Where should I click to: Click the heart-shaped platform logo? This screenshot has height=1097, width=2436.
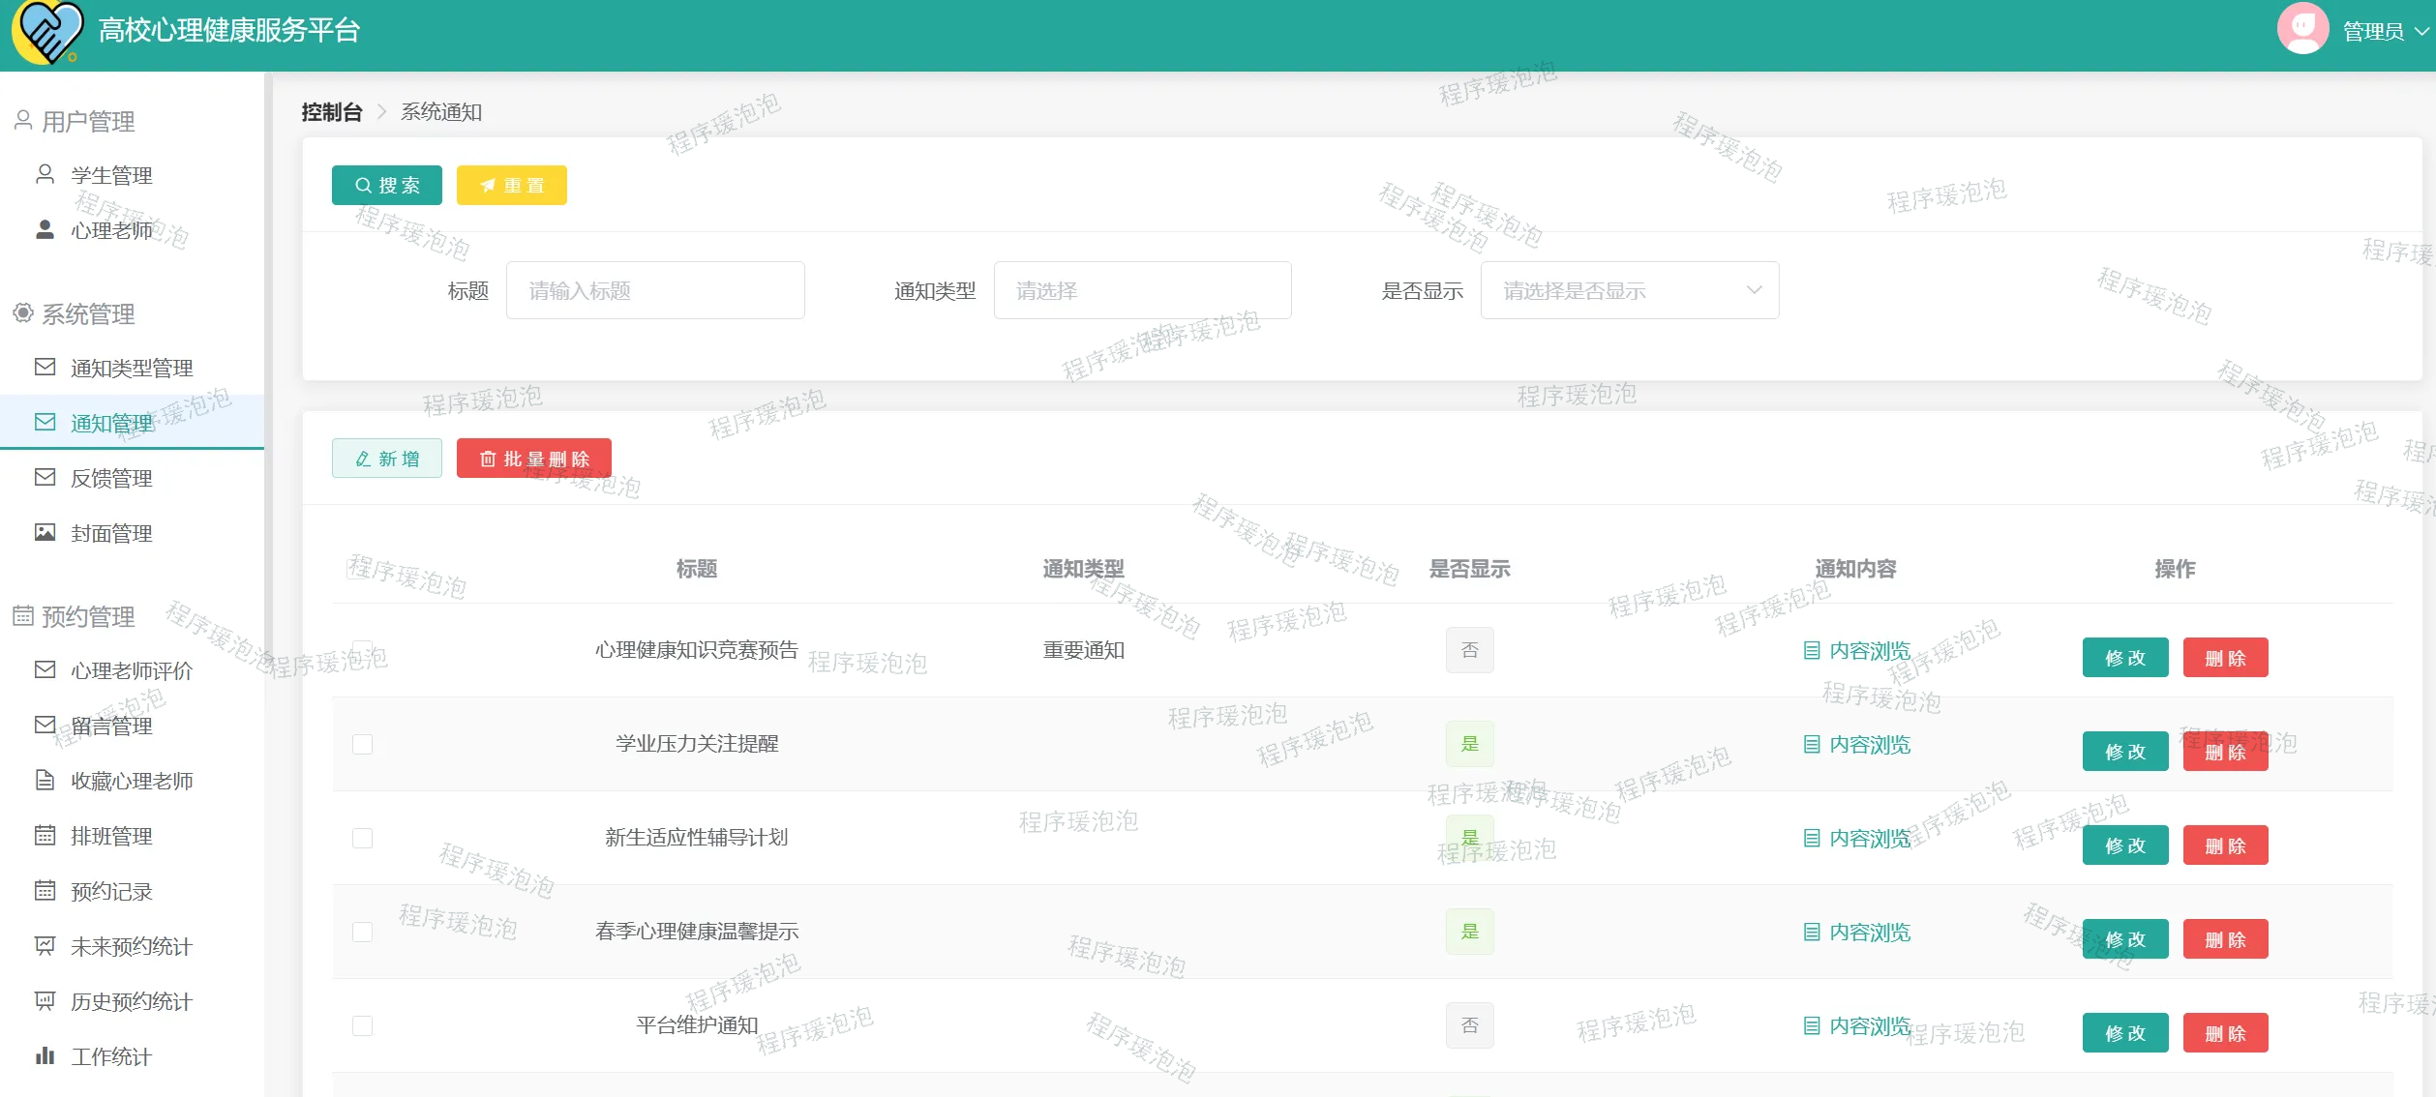click(x=46, y=31)
